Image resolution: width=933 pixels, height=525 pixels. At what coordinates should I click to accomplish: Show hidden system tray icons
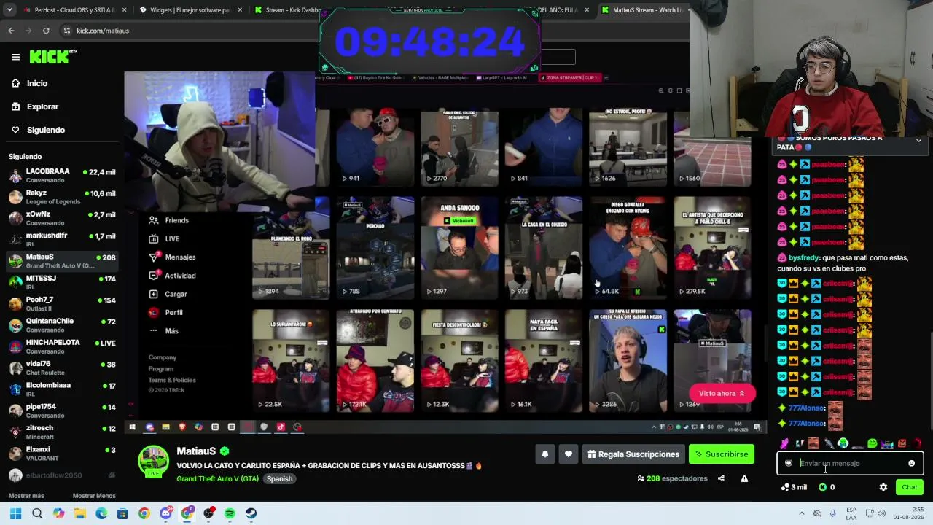tap(803, 513)
